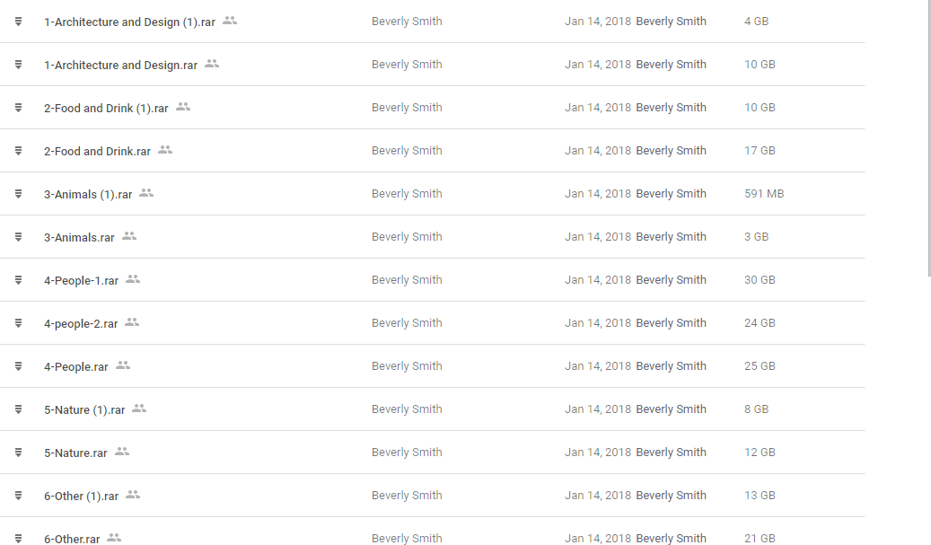This screenshot has height=545, width=931.
Task: Click archive icon for 4-People.rar row
Action: coord(18,366)
